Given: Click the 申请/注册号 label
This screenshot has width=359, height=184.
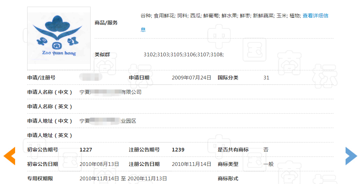Looking at the screenshot, I should (x=41, y=78).
